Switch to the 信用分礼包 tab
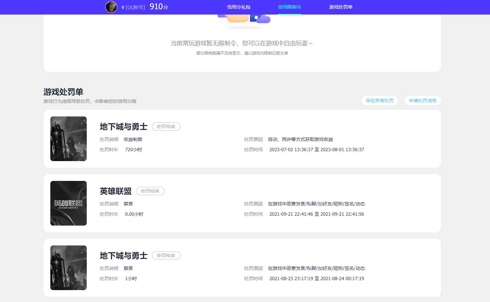 238,7
